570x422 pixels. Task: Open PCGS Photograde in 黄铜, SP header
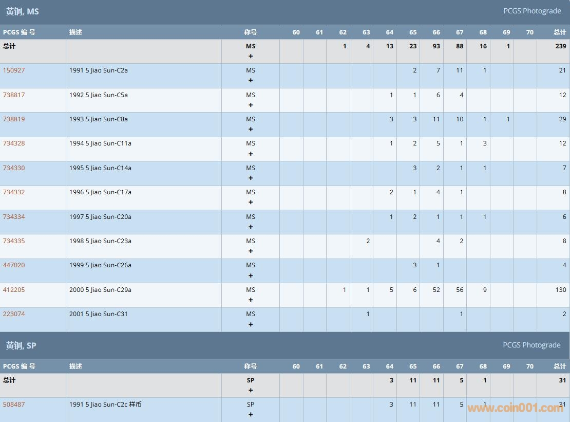point(531,345)
